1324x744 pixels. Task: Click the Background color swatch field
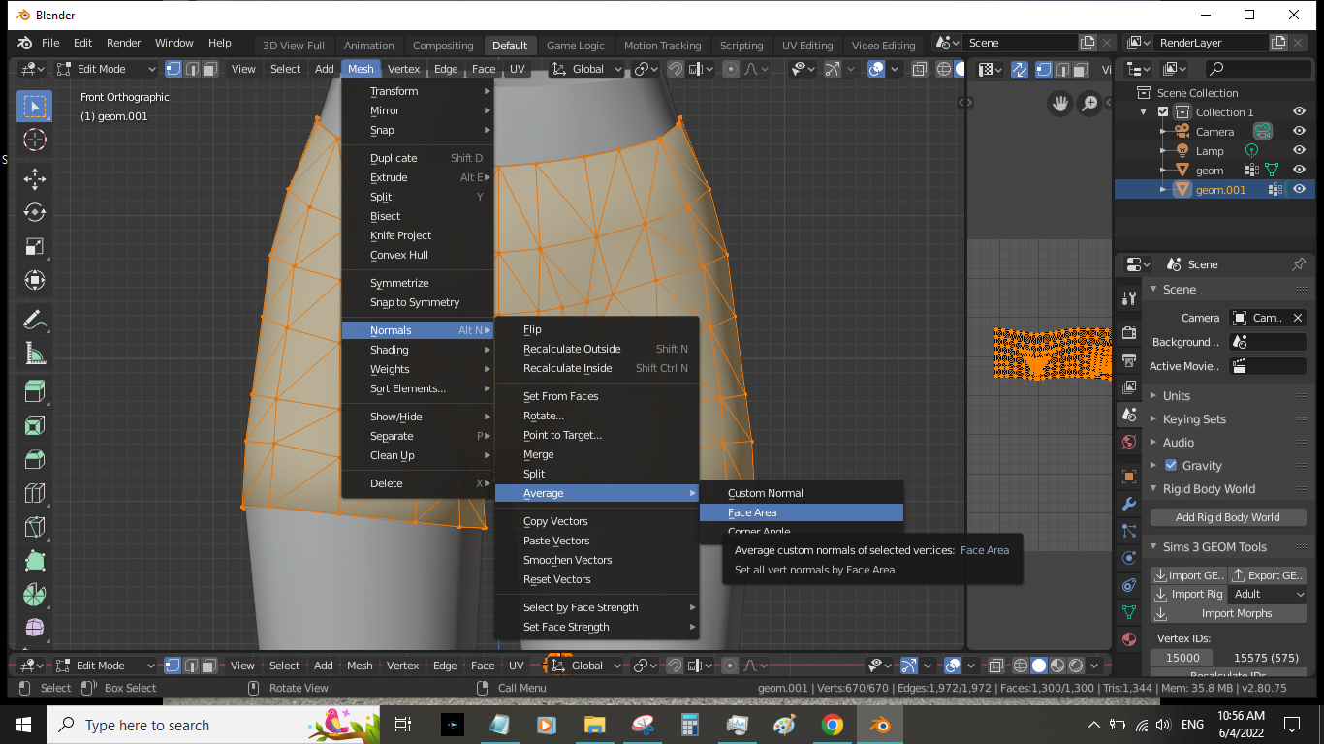click(x=1268, y=342)
